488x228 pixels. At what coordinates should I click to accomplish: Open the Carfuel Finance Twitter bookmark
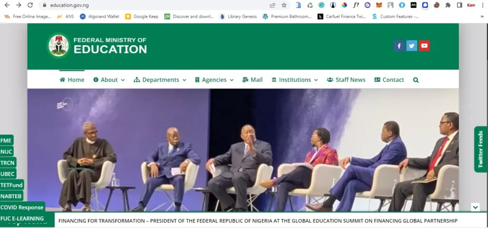(x=342, y=17)
